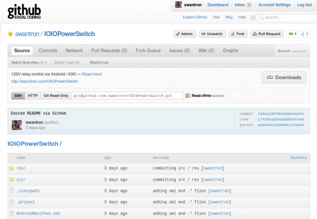
Task: Switch to the Graphs tab
Action: (x=230, y=51)
